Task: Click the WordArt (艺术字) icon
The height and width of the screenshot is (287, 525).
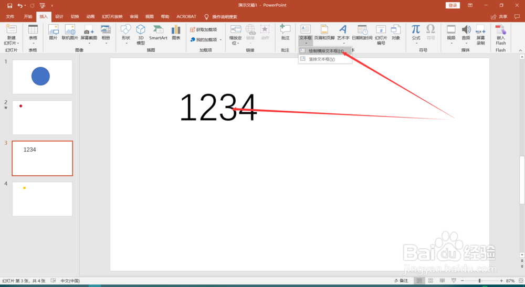Action: point(343,29)
